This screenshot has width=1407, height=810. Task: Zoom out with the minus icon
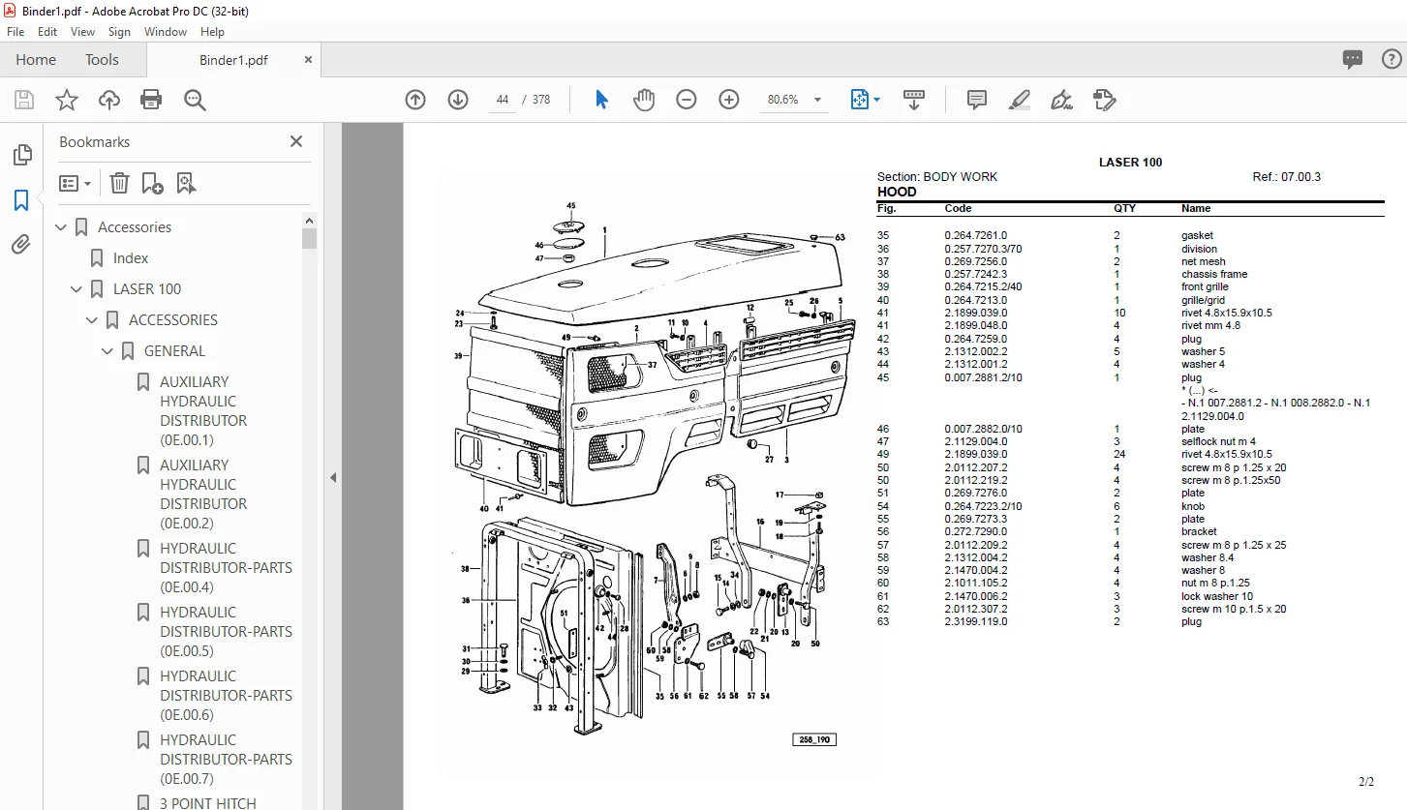pos(687,100)
